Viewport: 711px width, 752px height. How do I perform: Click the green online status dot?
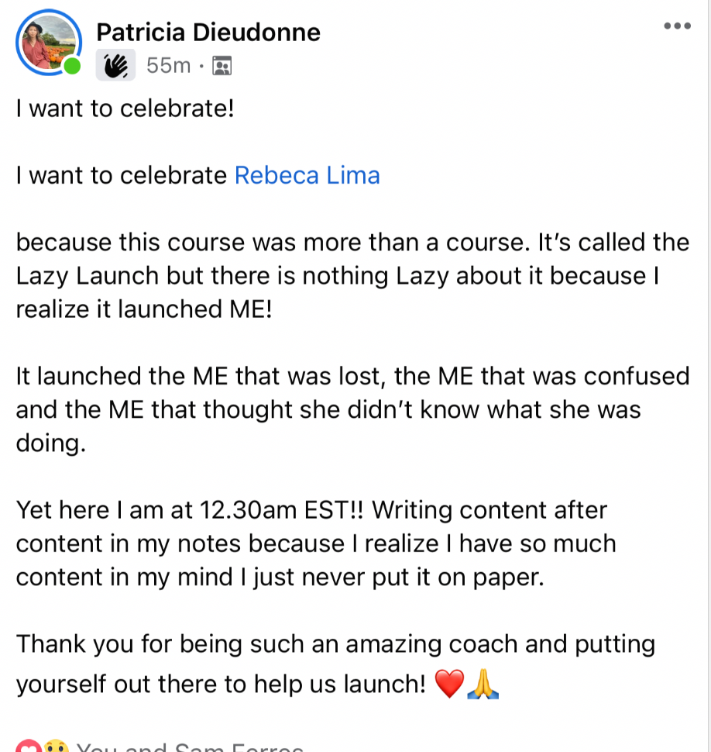(72, 67)
